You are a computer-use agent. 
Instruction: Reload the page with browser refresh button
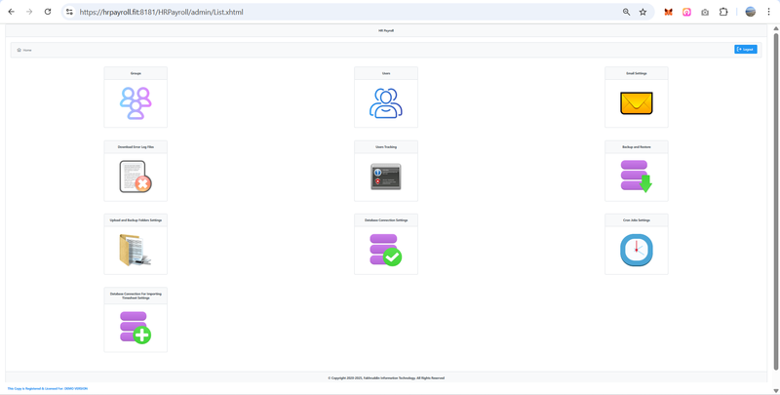[x=48, y=12]
